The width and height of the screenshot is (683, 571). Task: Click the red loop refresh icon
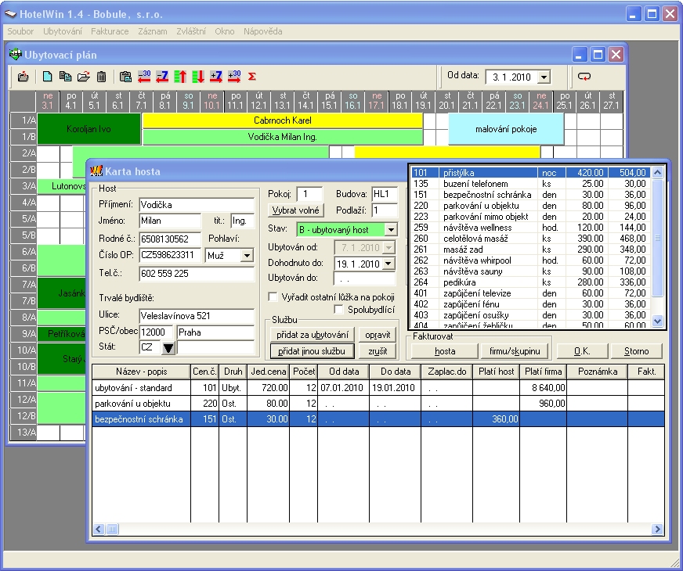(x=584, y=77)
